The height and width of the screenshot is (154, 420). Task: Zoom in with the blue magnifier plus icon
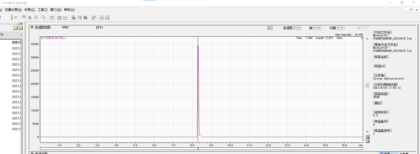tap(367, 137)
